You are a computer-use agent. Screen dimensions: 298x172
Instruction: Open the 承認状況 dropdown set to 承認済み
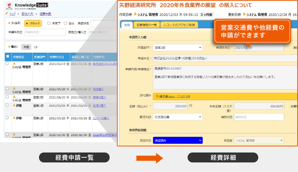point(178,140)
